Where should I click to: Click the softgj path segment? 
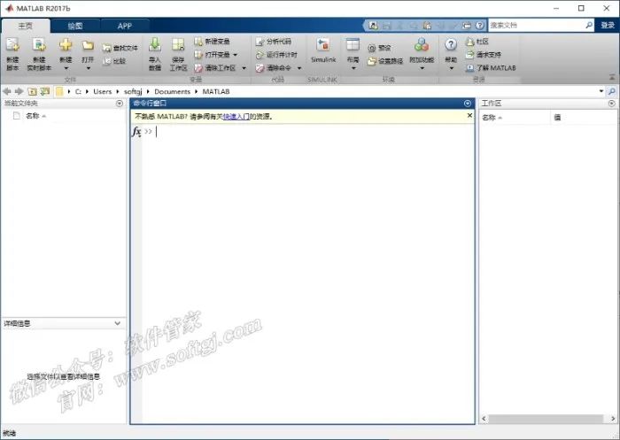[x=133, y=91]
